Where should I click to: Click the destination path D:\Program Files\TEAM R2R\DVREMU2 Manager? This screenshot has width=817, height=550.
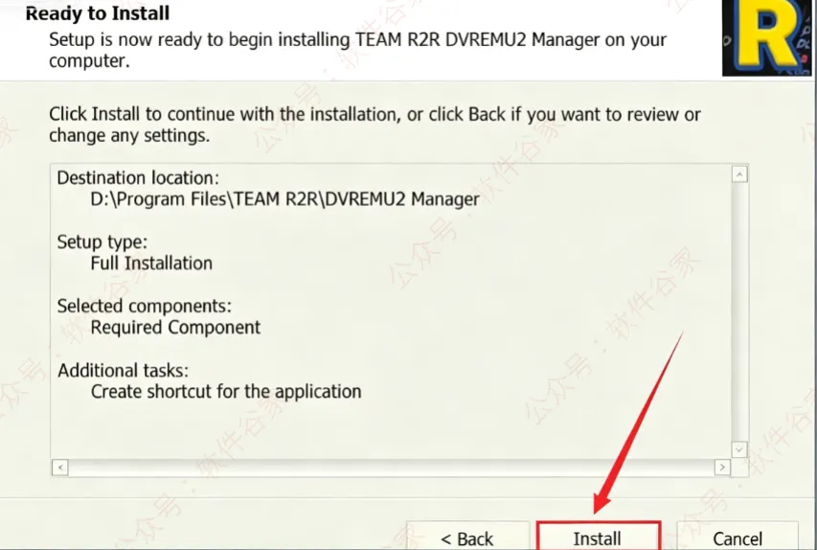[284, 199]
